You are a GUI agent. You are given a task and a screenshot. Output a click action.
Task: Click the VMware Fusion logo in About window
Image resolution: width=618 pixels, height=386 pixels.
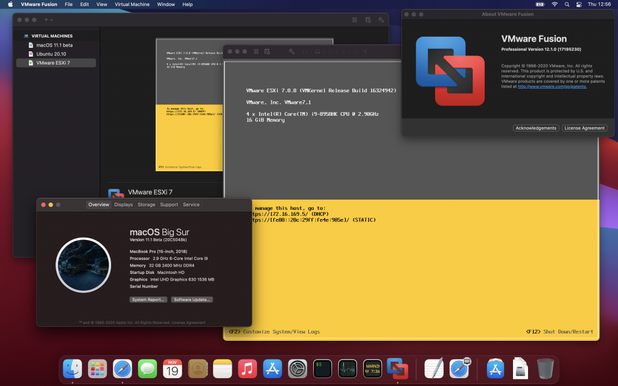click(450, 71)
